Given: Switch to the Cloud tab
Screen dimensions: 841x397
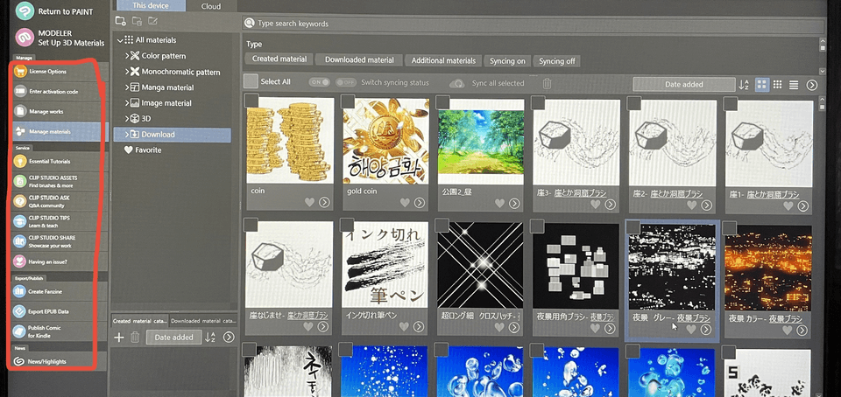Looking at the screenshot, I should pos(211,6).
